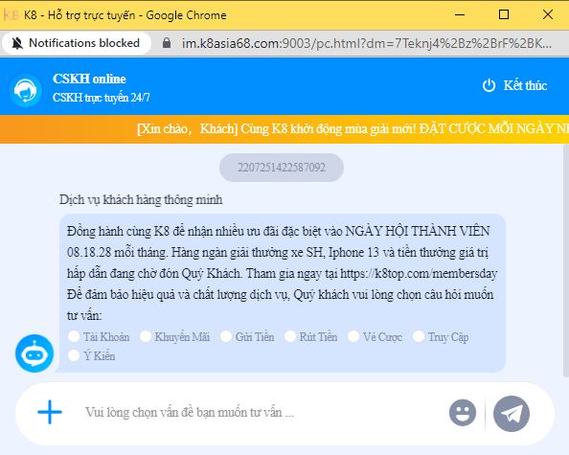
Task: Click the notifications blocked bell icon
Action: click(16, 43)
